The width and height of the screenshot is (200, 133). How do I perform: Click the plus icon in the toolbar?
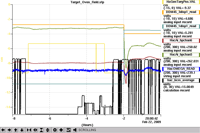[x=61, y=130]
